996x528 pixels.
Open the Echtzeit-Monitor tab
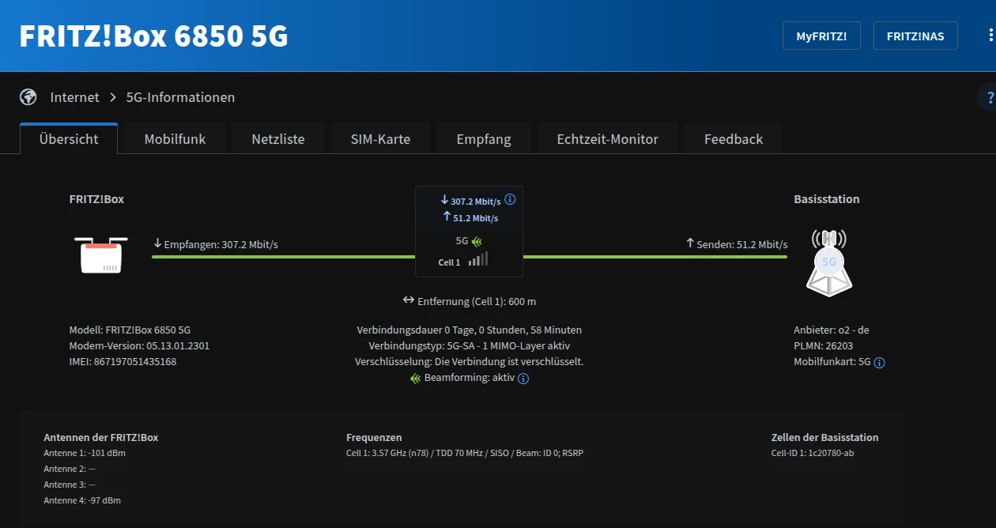[607, 139]
